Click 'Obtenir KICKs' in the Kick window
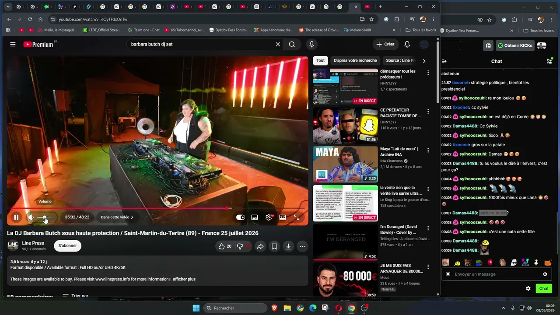Image resolution: width=560 pixels, height=315 pixels. tap(514, 45)
